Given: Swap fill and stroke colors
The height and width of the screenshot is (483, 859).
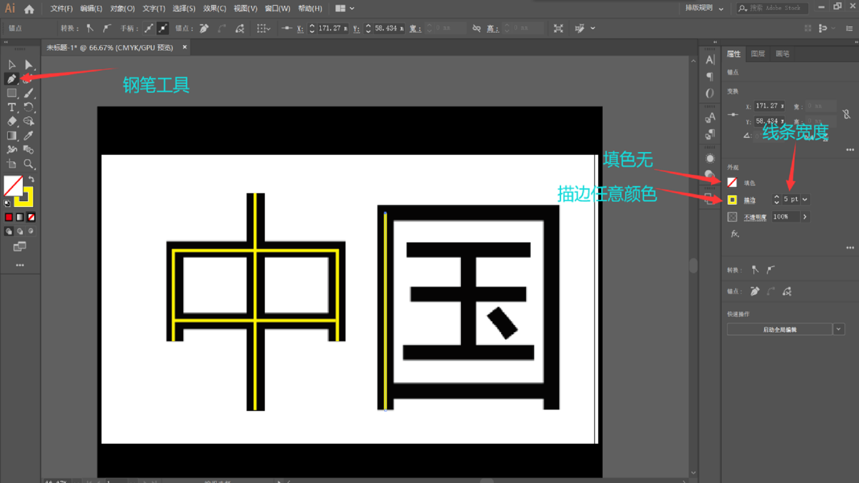Looking at the screenshot, I should pos(31,179).
